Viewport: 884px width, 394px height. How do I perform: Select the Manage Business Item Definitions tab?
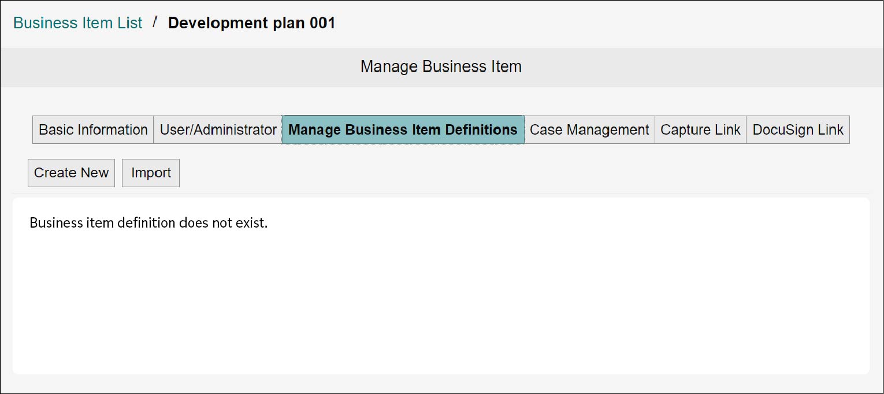coord(403,130)
